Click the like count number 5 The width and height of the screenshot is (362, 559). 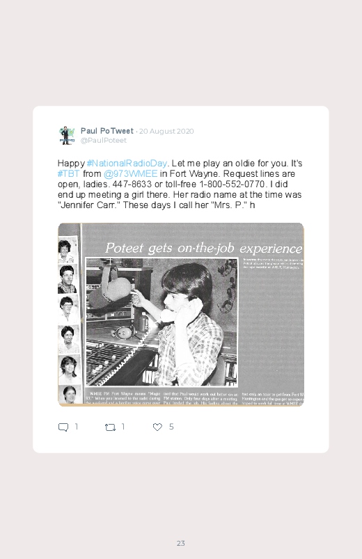click(171, 427)
